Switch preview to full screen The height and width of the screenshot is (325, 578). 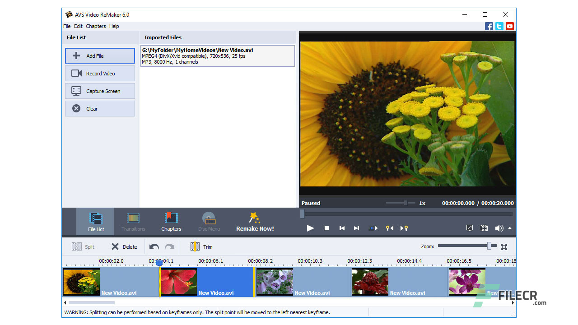tap(470, 228)
